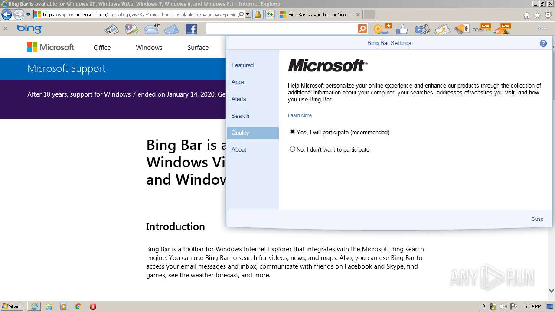Close the Bing Bar is available browser tab
Screen dimensions: 555x312
[x=358, y=15]
